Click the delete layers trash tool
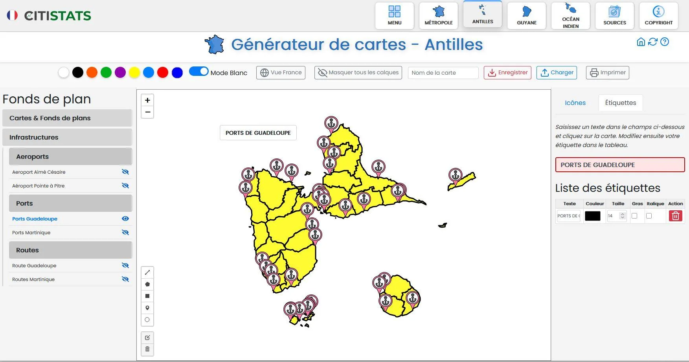This screenshot has width=689, height=362. (x=147, y=349)
